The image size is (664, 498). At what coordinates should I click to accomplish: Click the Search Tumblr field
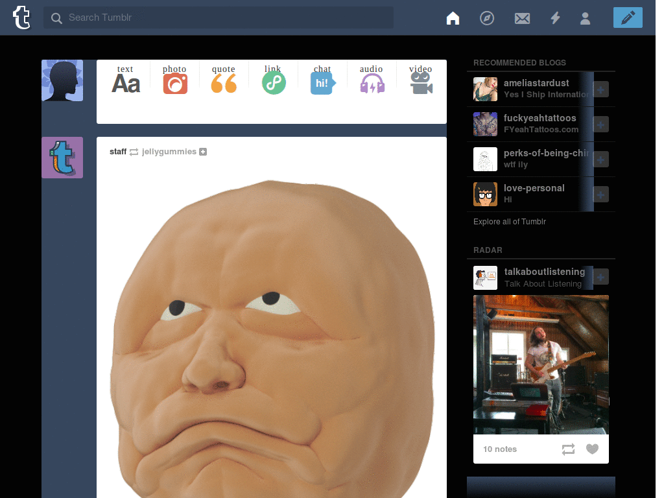coord(219,18)
